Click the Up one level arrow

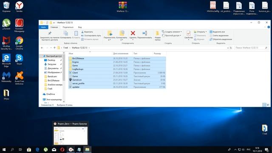[54, 48]
